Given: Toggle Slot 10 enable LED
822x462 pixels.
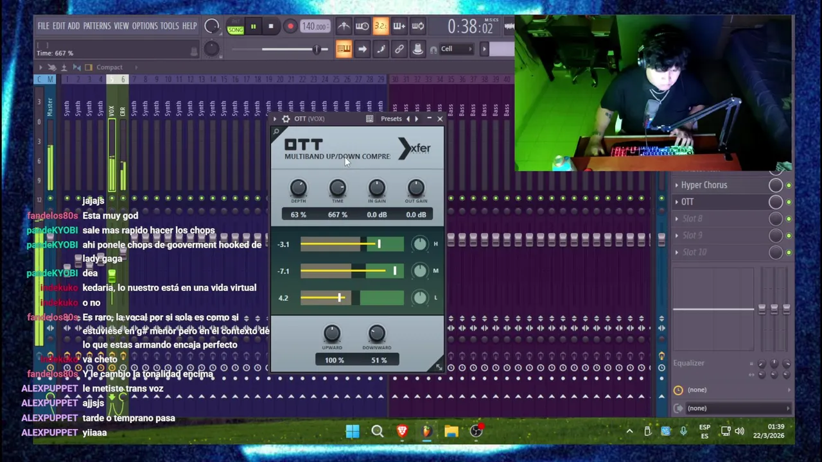Looking at the screenshot, I should [x=789, y=252].
